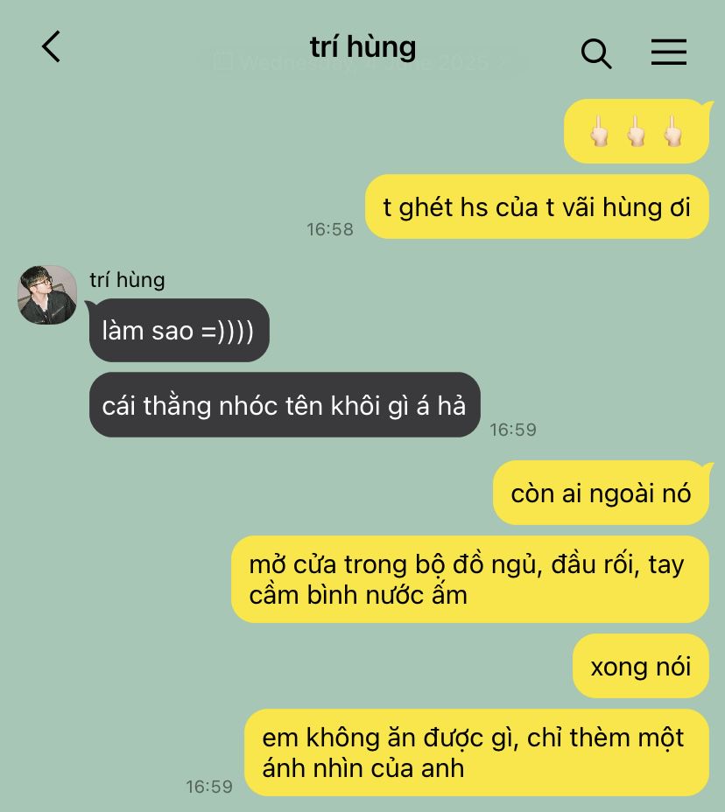The width and height of the screenshot is (725, 812).
Task: Tap the last finger emoji in the bubble
Action: tap(673, 130)
